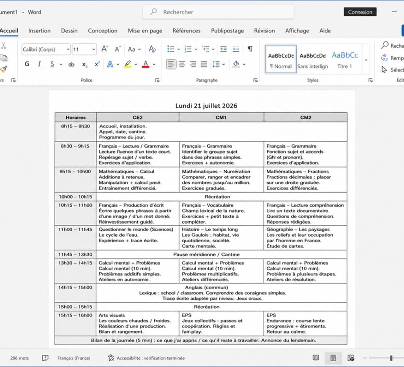Expand styles gallery

tap(366, 60)
